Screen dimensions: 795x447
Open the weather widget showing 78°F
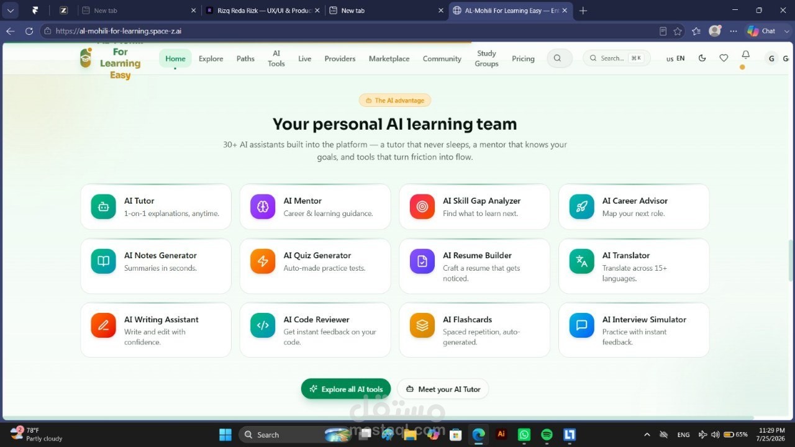click(x=36, y=434)
